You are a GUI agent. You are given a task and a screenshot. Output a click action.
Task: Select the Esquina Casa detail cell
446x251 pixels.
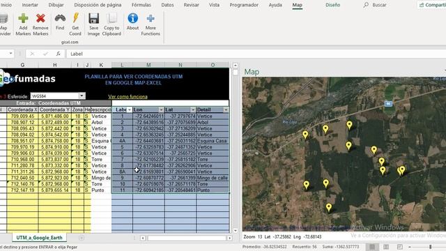213,141
